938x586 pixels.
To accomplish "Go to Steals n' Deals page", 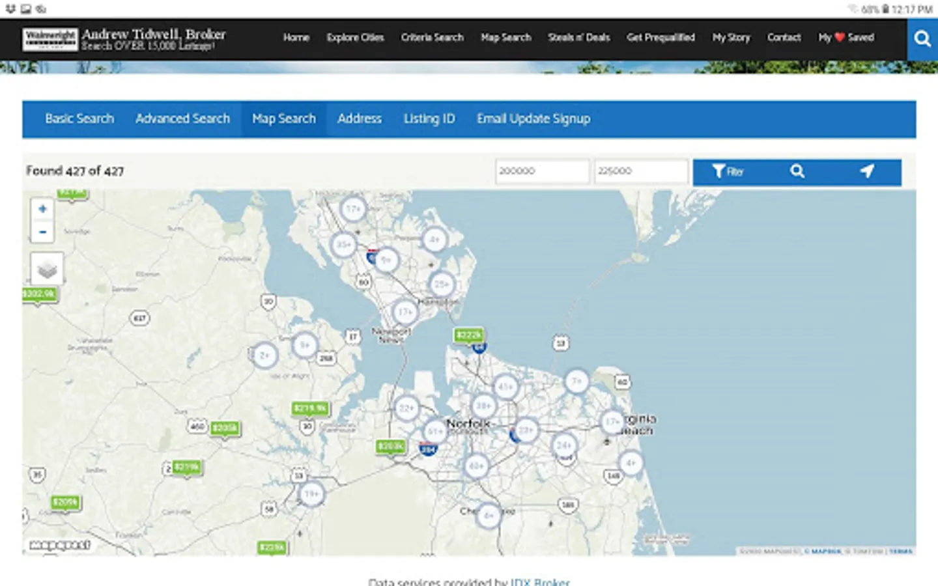I will point(578,38).
